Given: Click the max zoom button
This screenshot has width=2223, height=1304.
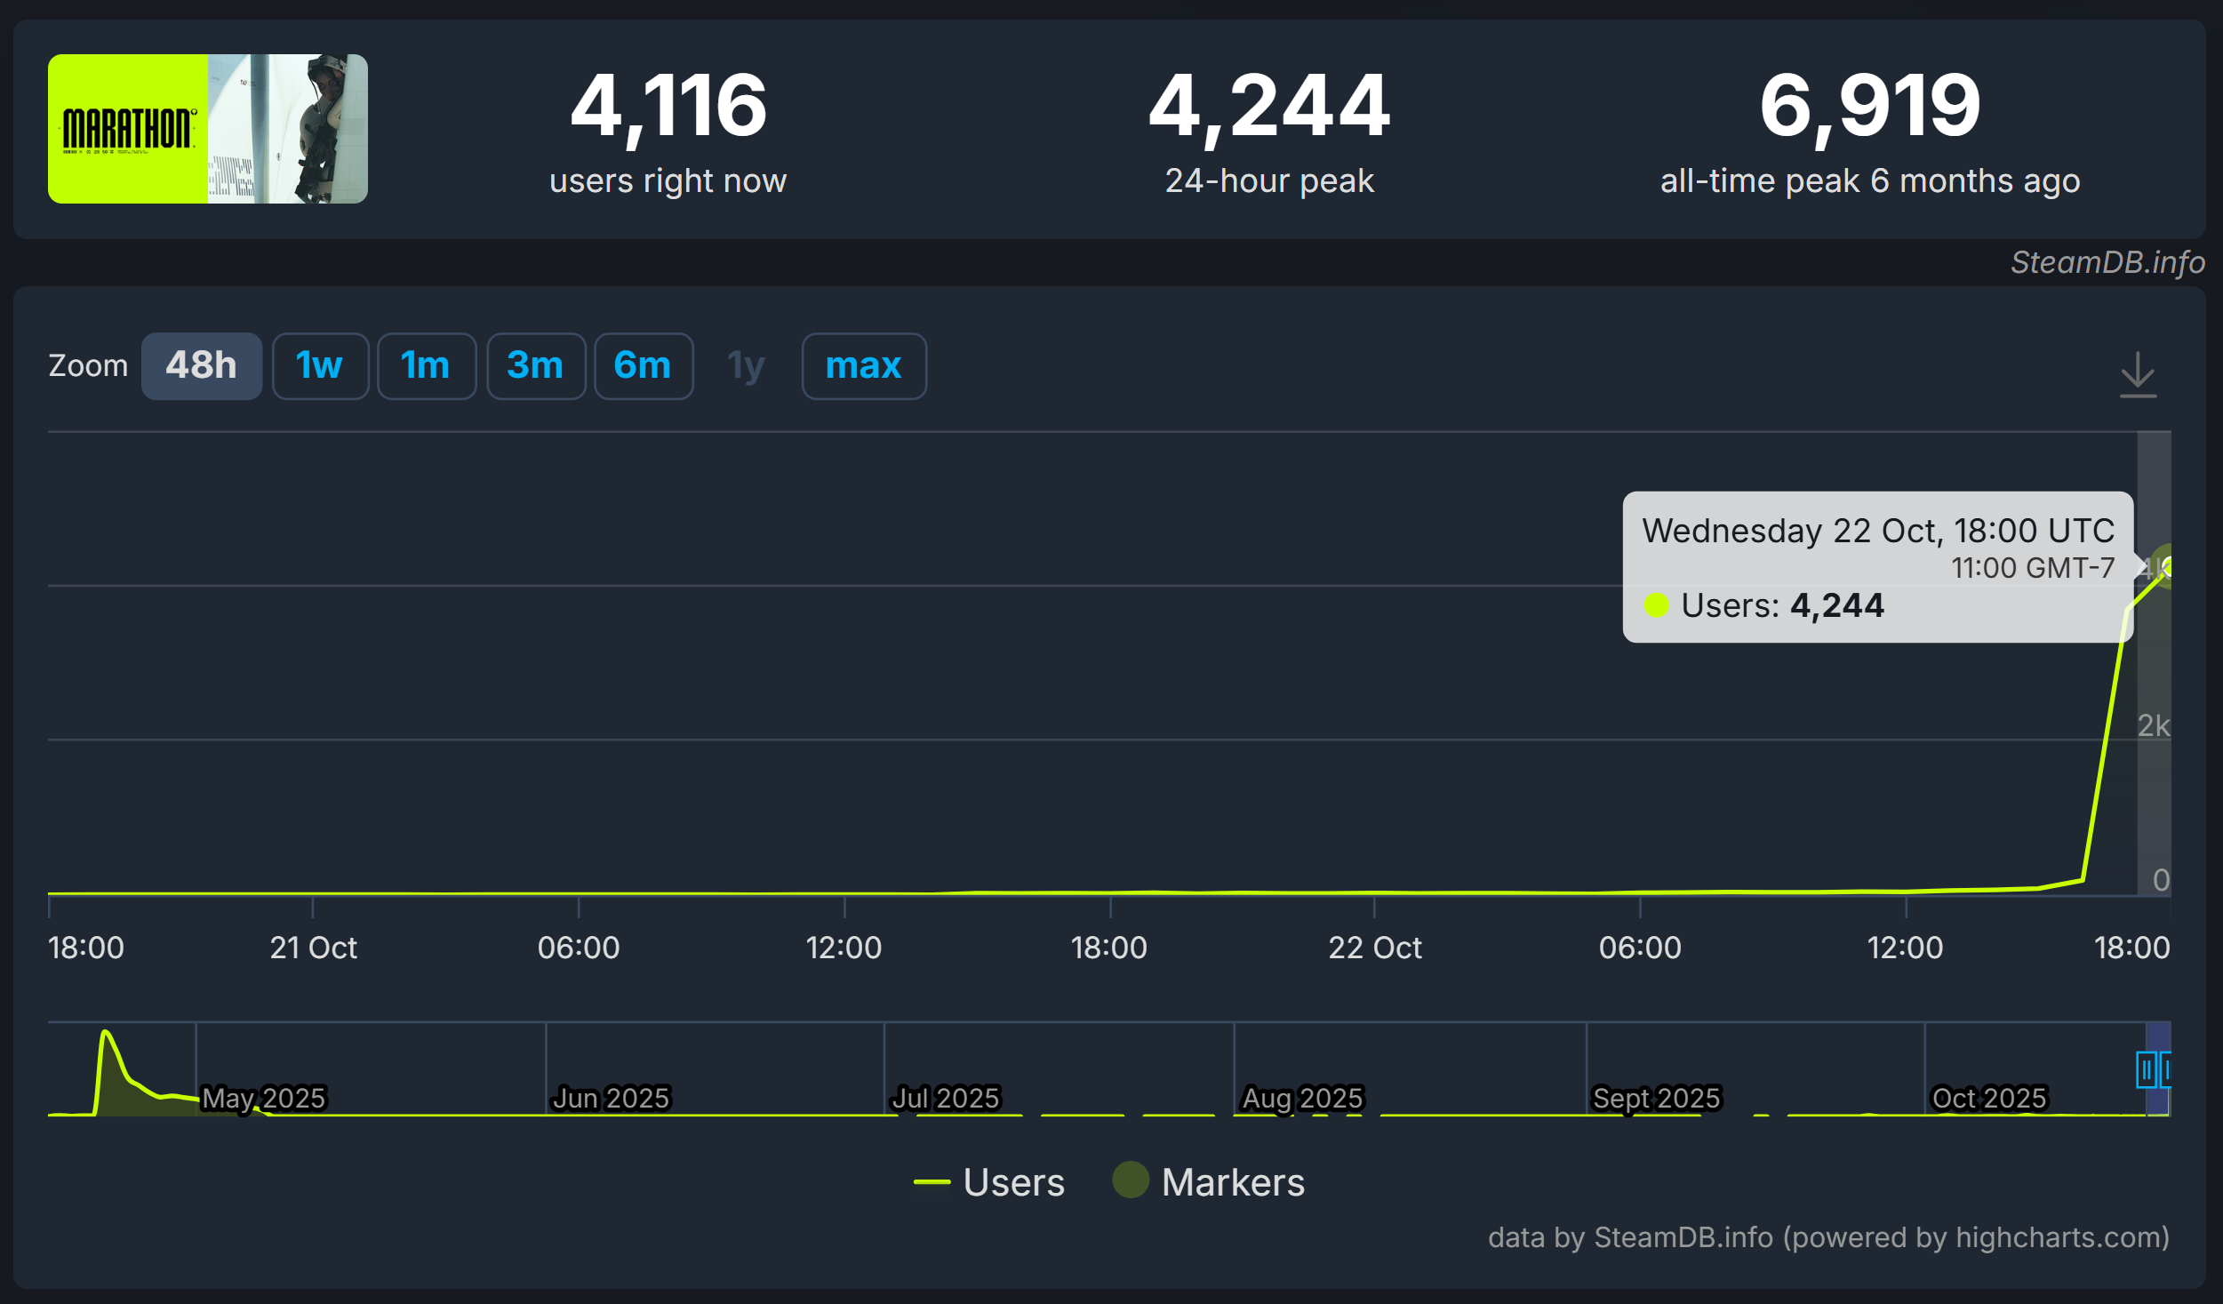Looking at the screenshot, I should [x=863, y=366].
